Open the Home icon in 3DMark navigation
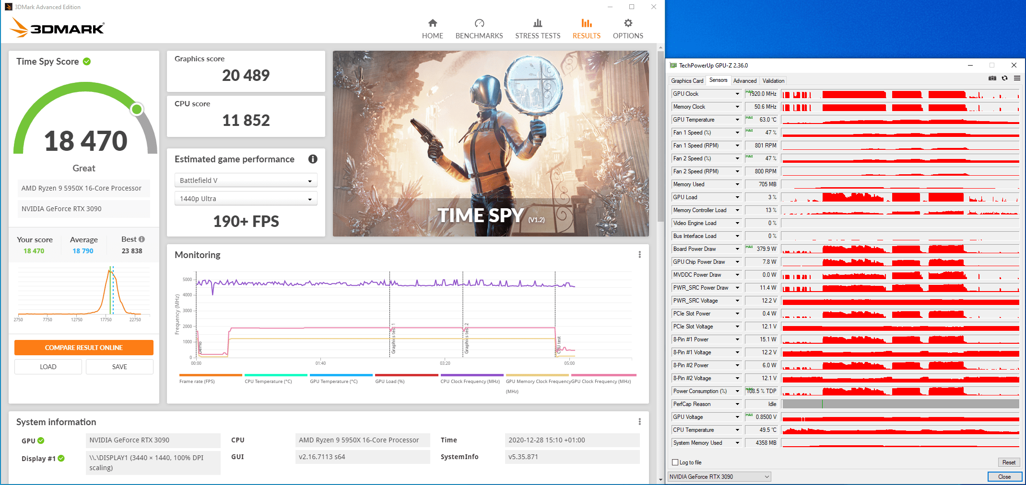Viewport: 1026px width, 485px height. coord(432,23)
